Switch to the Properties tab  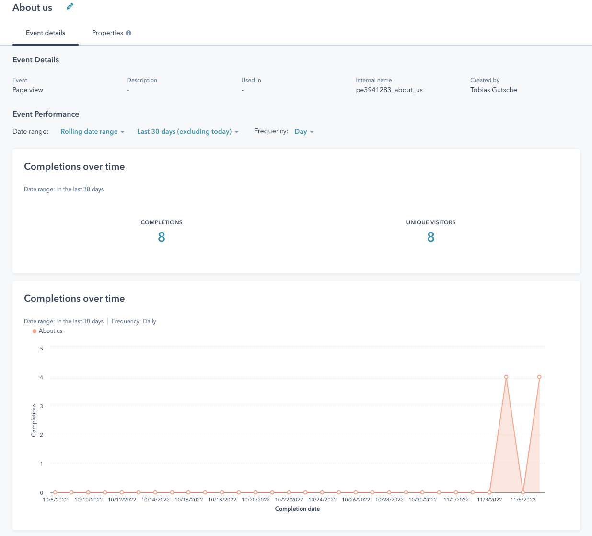(107, 33)
